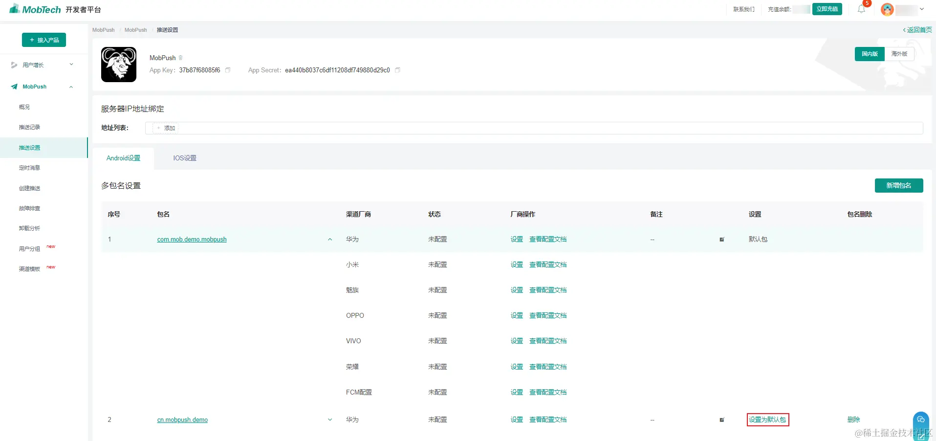
Task: Click 设置 for the 荣耀 channel
Action: 517,367
